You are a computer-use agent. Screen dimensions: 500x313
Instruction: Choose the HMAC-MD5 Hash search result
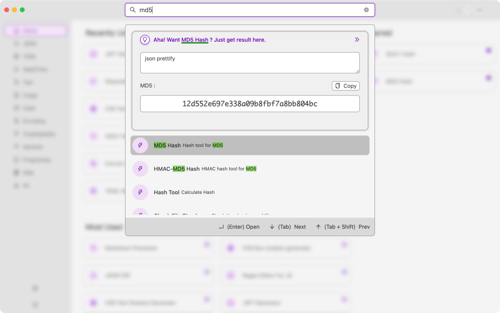tap(250, 169)
